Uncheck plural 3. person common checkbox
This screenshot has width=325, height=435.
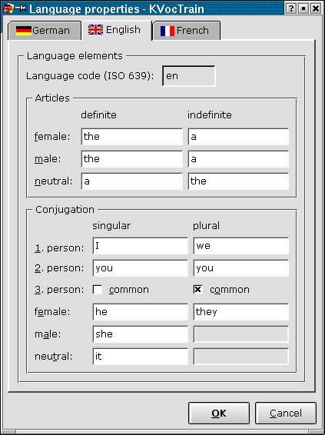pyautogui.click(x=197, y=290)
